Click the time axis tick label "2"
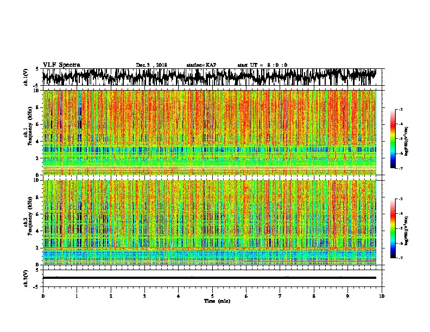This screenshot has width=430, height=332. (111, 296)
